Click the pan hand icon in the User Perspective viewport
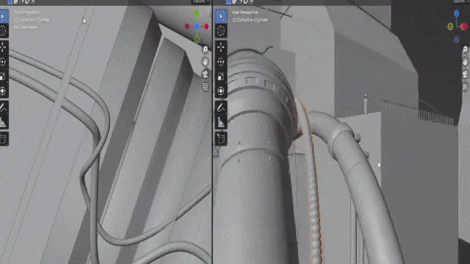The height and width of the screenshot is (264, 470). click(x=465, y=62)
